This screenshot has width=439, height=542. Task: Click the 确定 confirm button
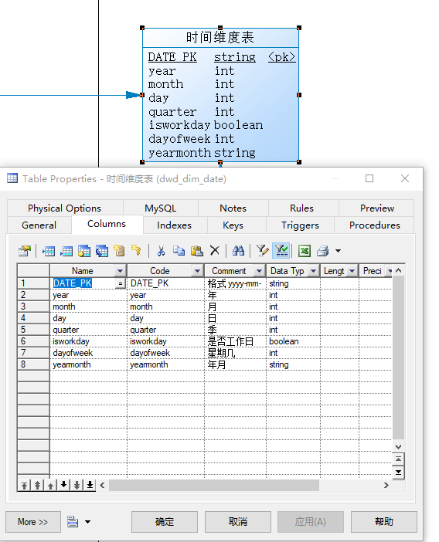(x=165, y=522)
